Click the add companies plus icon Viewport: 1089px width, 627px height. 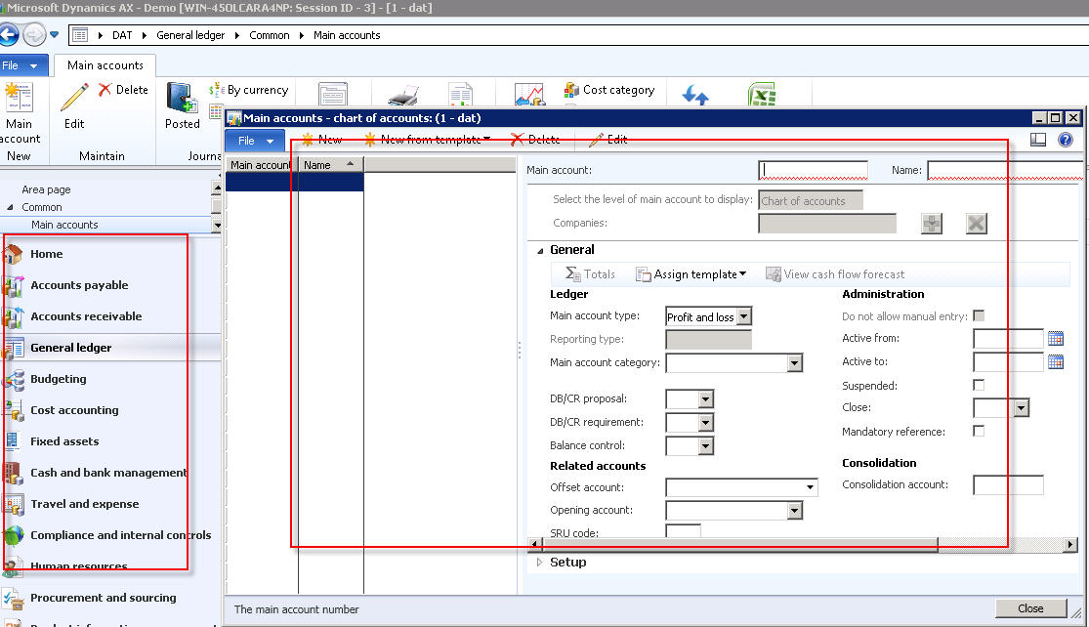coord(932,224)
